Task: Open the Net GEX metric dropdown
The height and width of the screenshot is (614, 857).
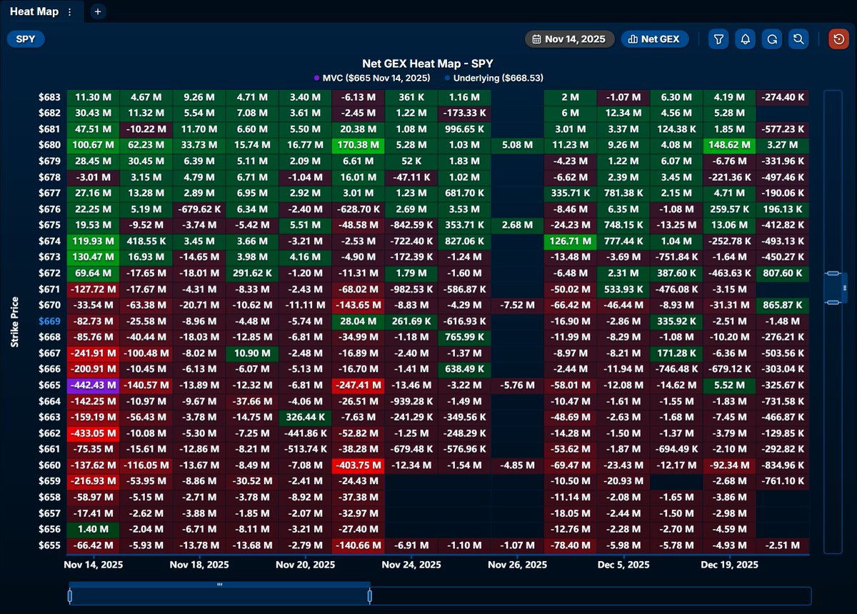Action: (655, 39)
